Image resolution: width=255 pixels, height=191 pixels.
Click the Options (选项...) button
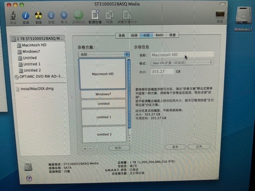click(x=120, y=148)
